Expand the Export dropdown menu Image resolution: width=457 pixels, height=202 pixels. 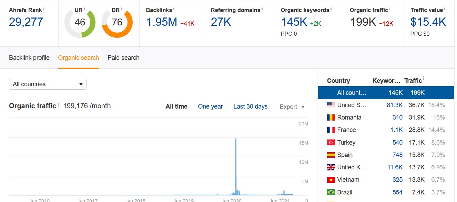[x=292, y=107]
